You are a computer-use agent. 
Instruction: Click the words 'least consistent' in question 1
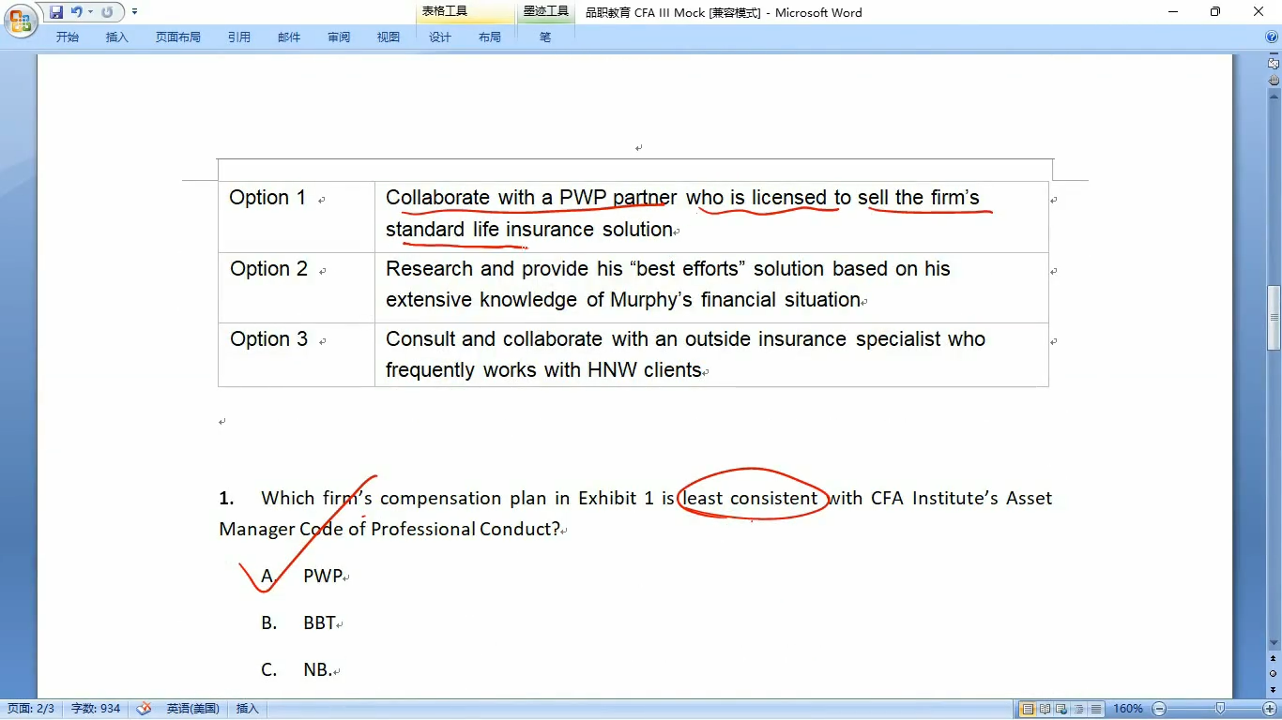click(x=750, y=498)
